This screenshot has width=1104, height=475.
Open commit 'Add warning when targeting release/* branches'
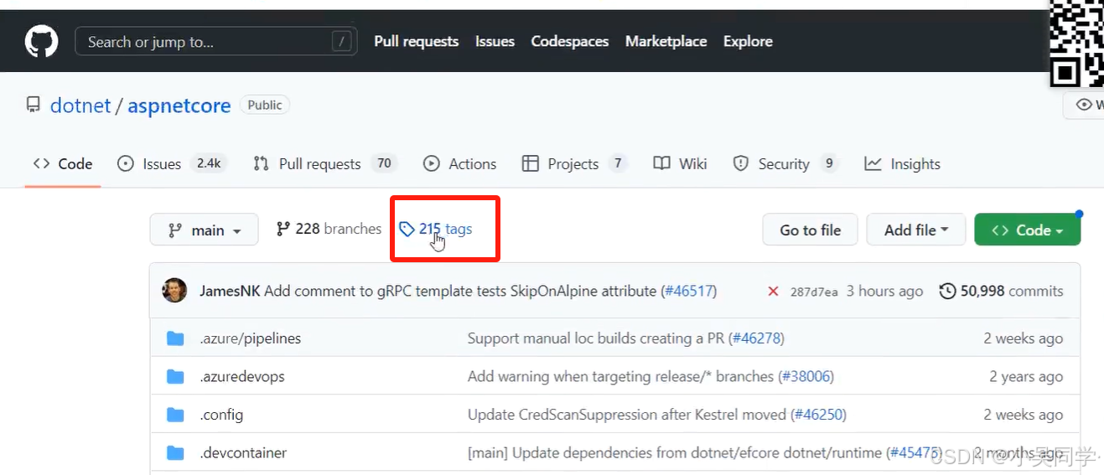(x=620, y=376)
